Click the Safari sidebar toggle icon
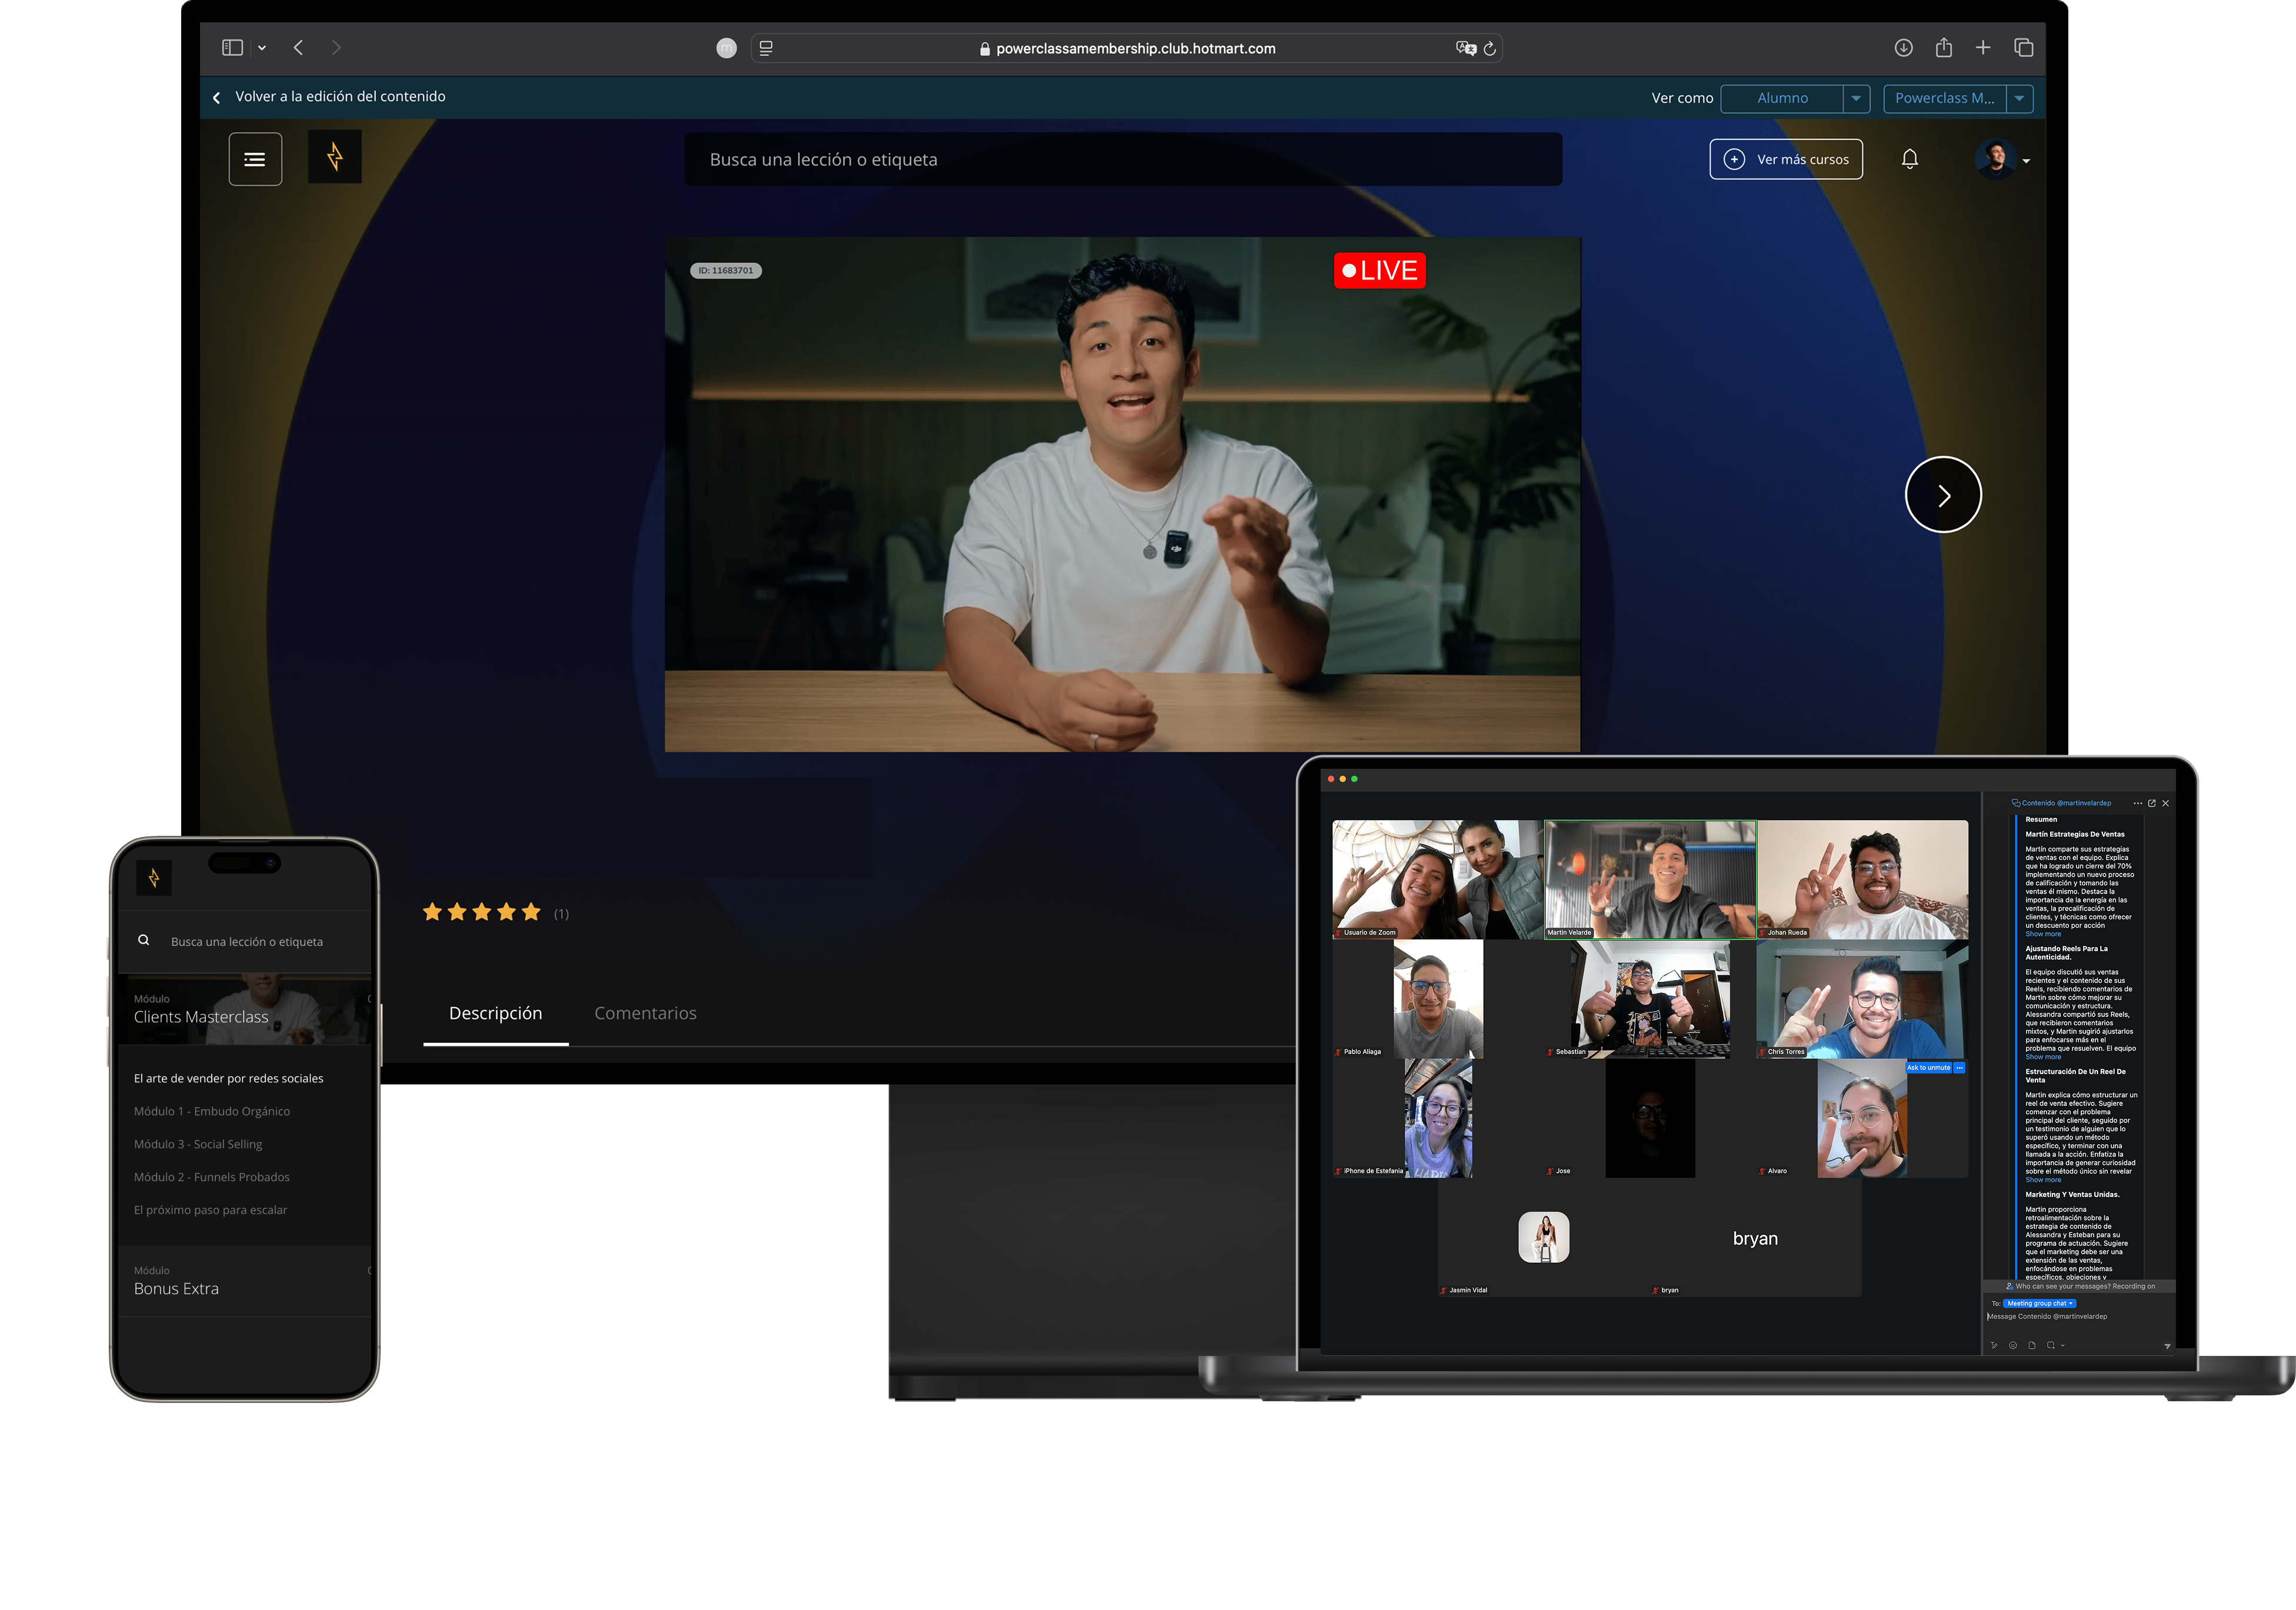Image resolution: width=2296 pixels, height=1610 pixels. pos(232,48)
